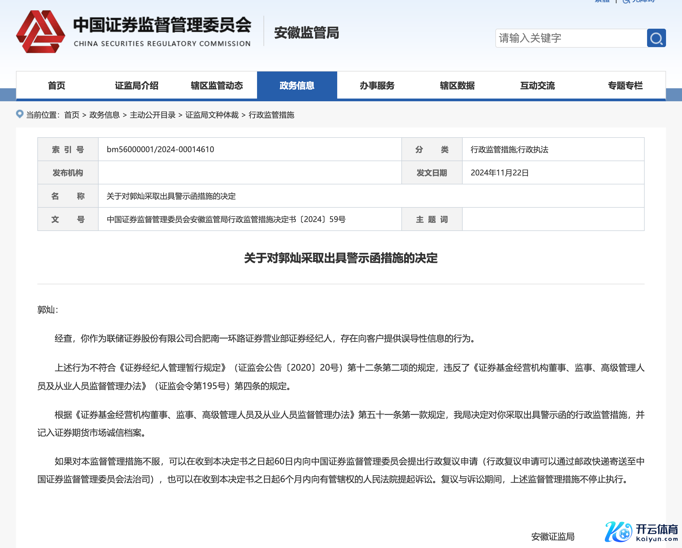Click the 主动公开目录 breadcrumb link

(152, 115)
